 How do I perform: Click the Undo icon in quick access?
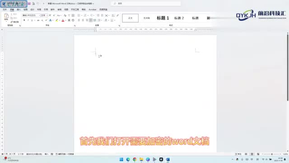coord(38,4)
